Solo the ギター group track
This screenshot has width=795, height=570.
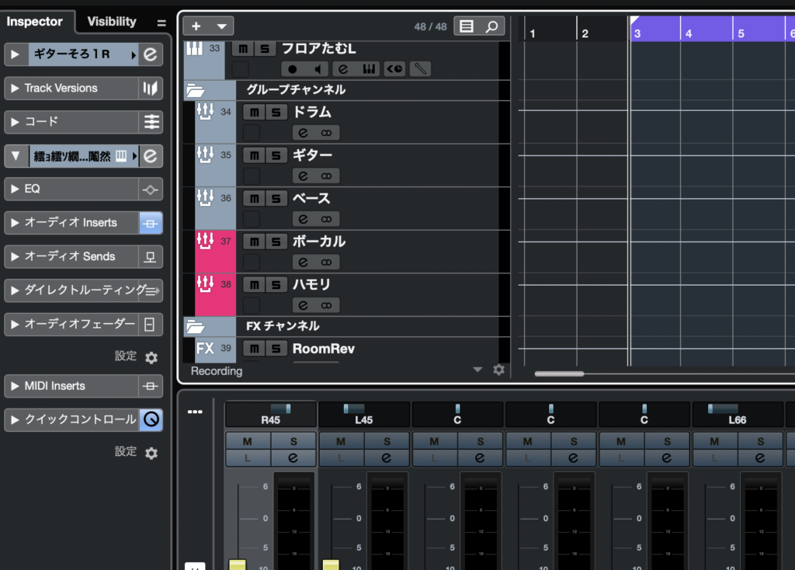tap(275, 155)
